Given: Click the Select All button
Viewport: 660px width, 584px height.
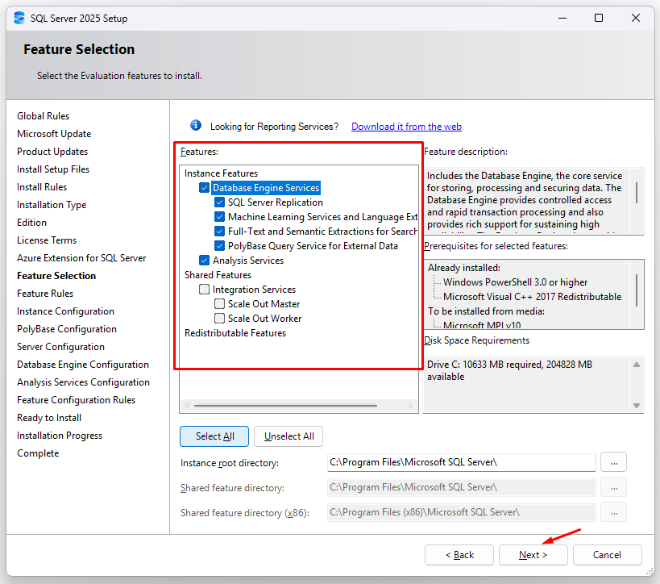Looking at the screenshot, I should (214, 436).
